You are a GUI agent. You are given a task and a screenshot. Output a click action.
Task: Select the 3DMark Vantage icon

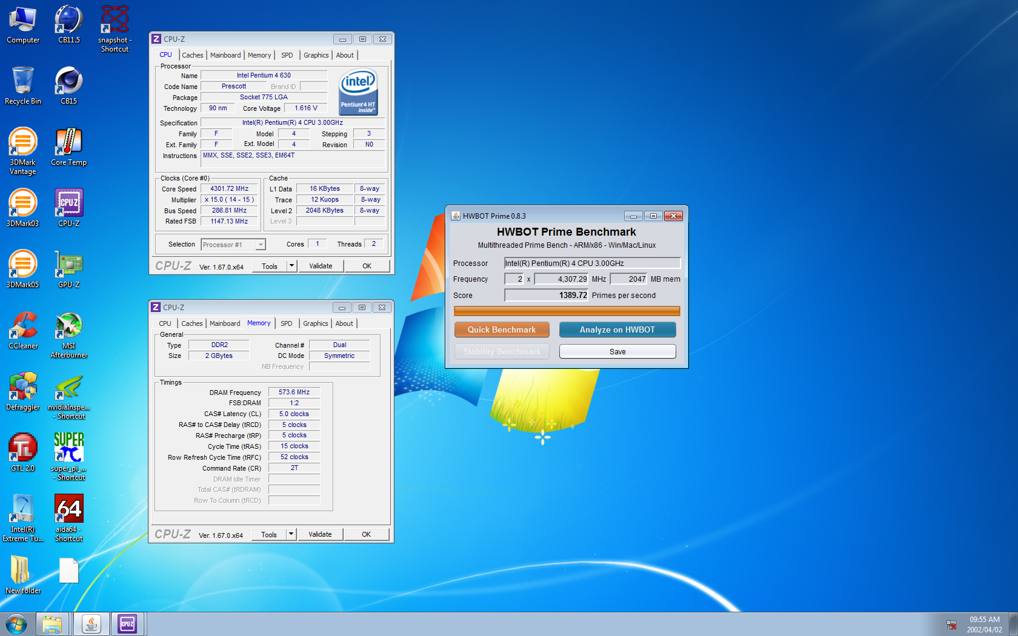pyautogui.click(x=23, y=151)
